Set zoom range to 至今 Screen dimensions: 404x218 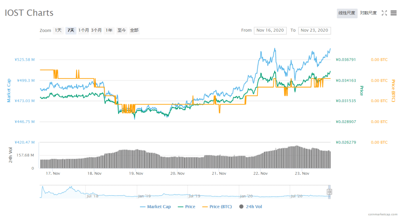(x=122, y=30)
